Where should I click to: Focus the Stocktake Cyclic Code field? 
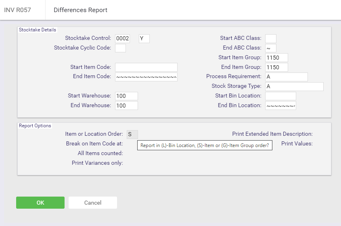tap(121, 48)
